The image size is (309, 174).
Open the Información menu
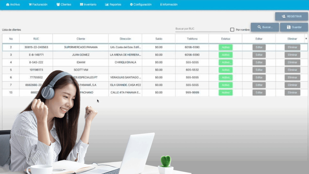pyautogui.click(x=169, y=4)
